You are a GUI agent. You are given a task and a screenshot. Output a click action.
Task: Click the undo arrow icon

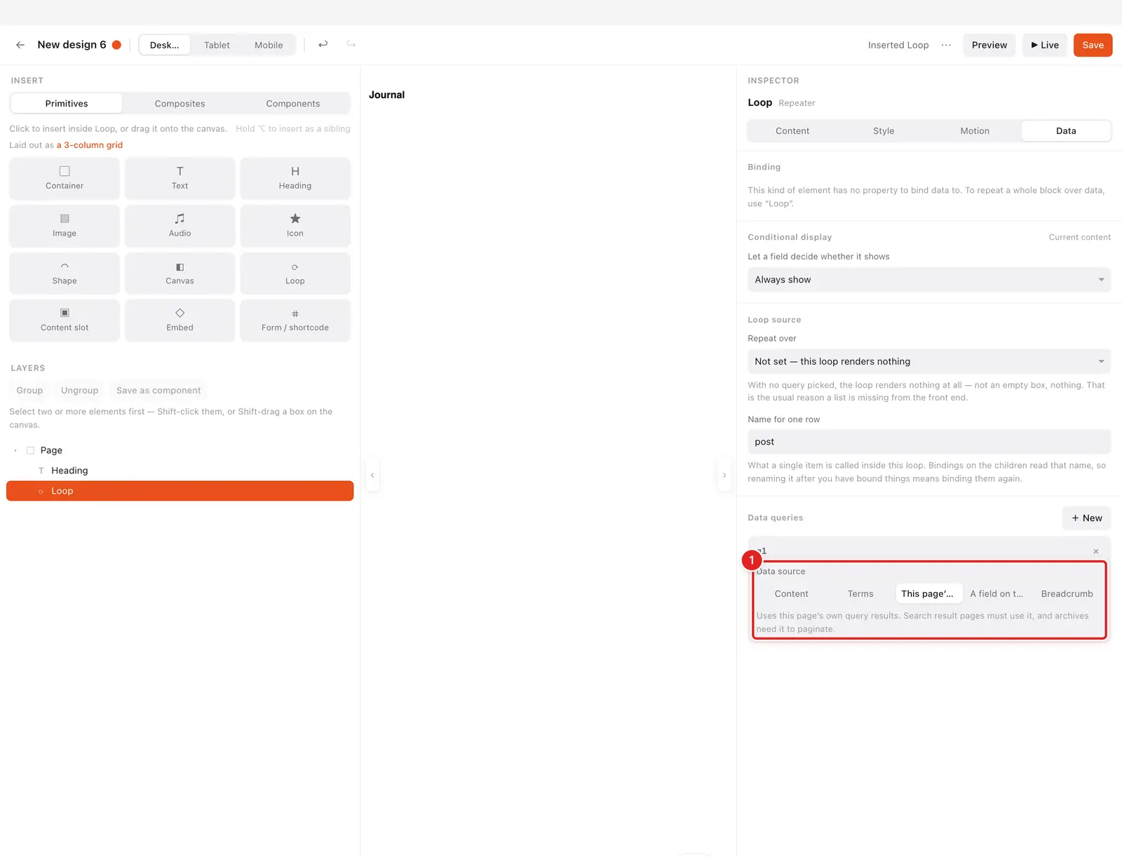tap(323, 44)
